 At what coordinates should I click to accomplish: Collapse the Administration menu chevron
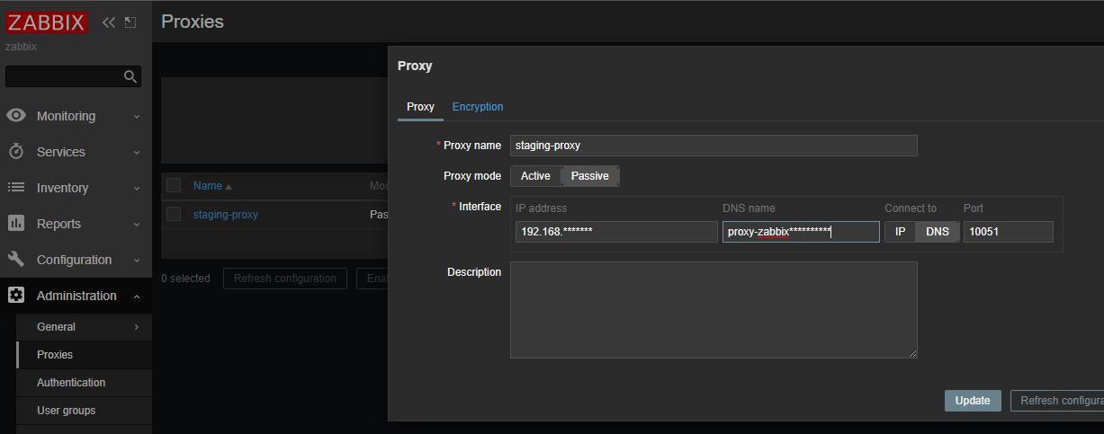(x=137, y=296)
